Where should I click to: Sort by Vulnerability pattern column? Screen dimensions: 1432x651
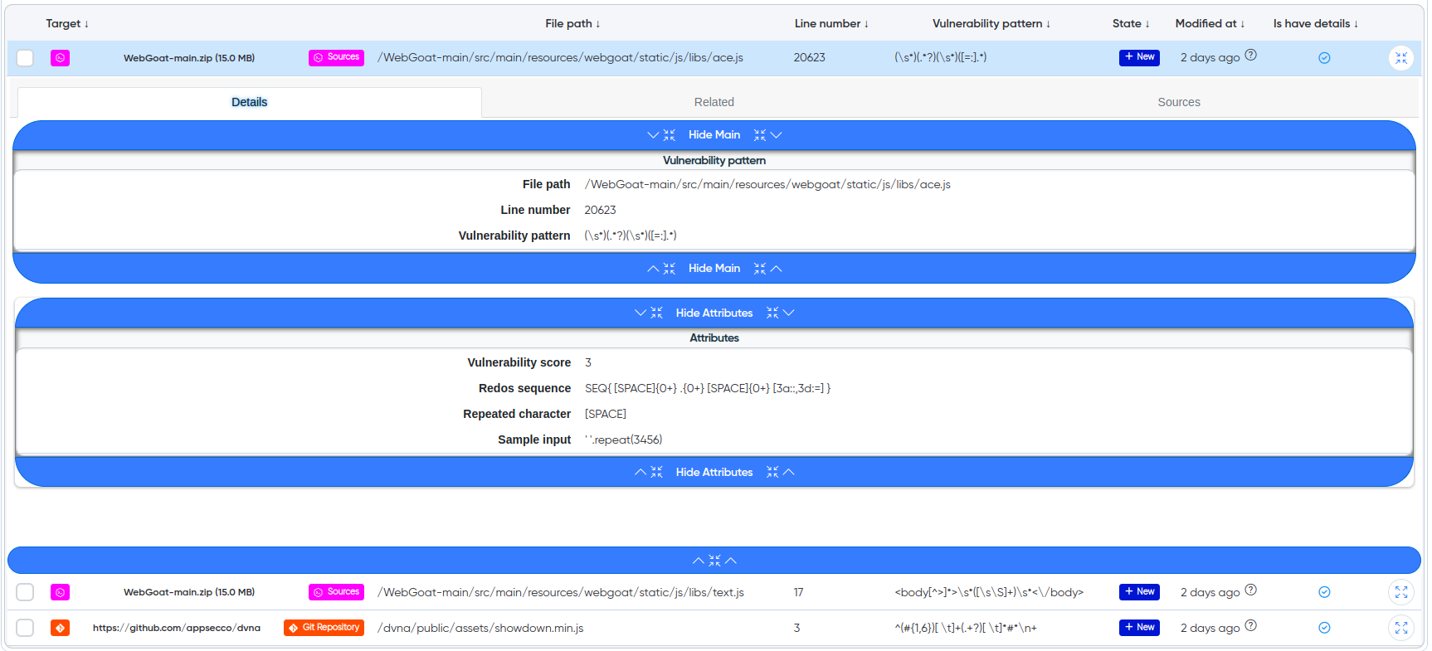pyautogui.click(x=991, y=23)
